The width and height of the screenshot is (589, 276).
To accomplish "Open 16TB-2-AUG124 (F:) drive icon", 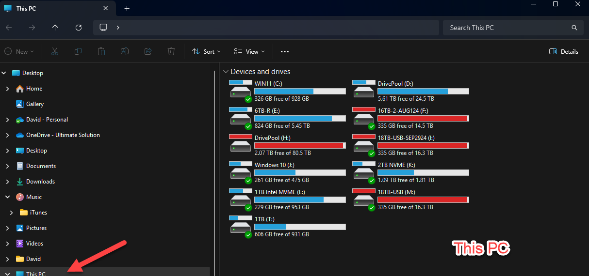I will coord(364,118).
